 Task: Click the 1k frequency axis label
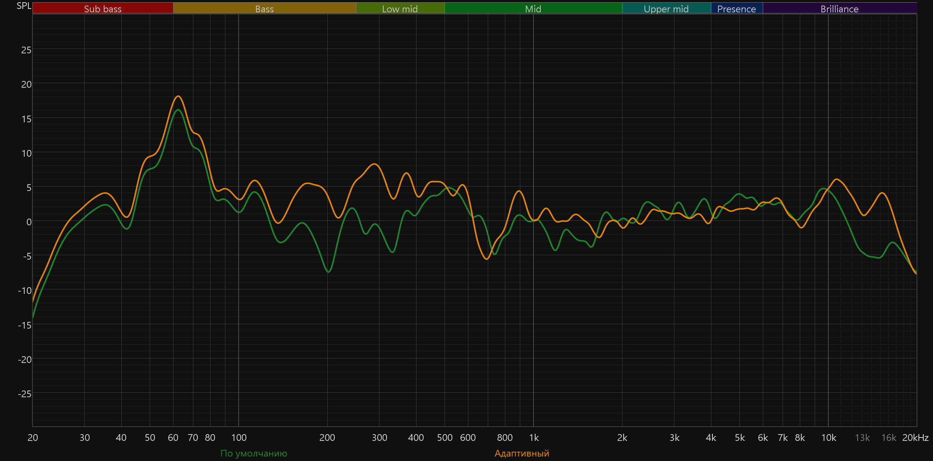(x=534, y=438)
